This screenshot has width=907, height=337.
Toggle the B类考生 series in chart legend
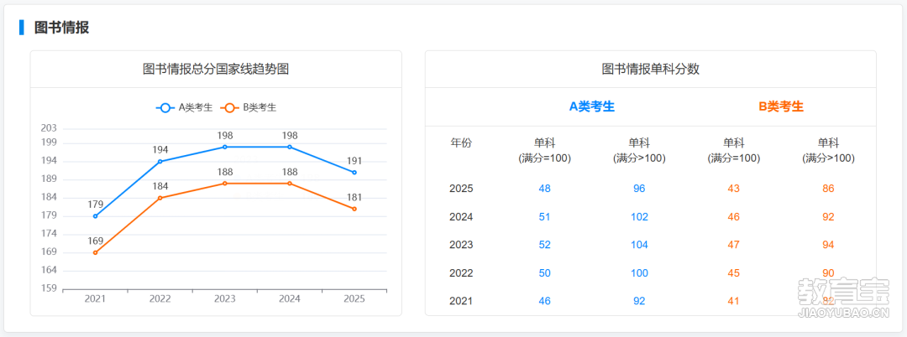[248, 108]
